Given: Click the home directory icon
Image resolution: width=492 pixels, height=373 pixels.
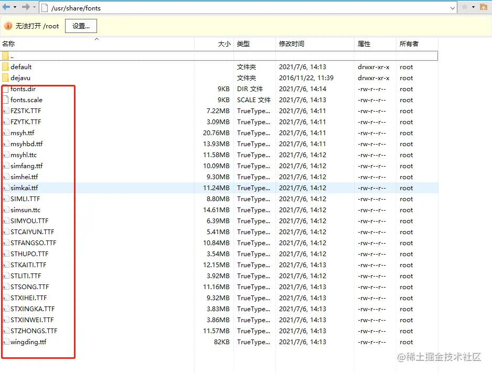Looking at the screenshot, I should point(484,7).
